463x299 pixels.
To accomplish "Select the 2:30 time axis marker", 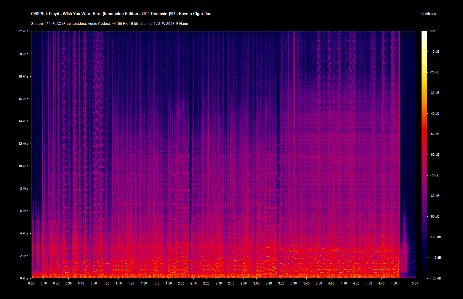I will (x=219, y=283).
